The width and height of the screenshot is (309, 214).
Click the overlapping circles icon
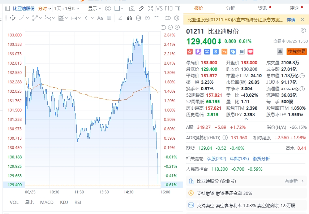(x=167, y=18)
